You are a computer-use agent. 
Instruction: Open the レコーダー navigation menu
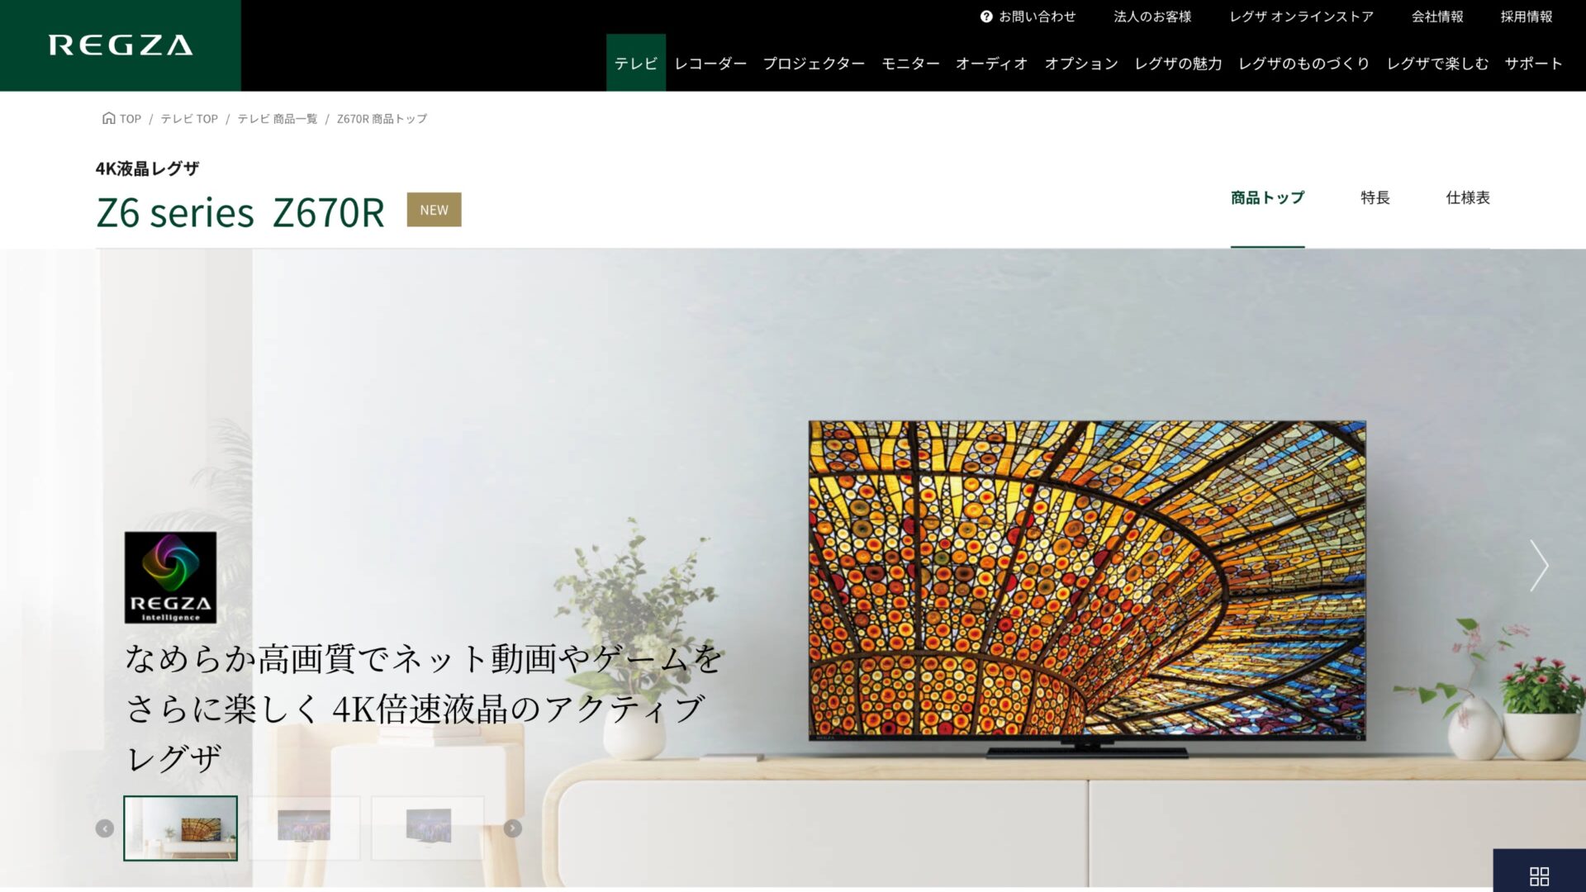click(x=710, y=64)
